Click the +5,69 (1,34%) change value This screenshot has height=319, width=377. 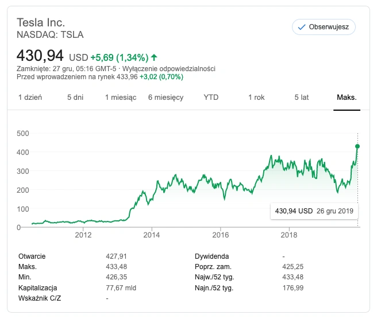point(120,57)
